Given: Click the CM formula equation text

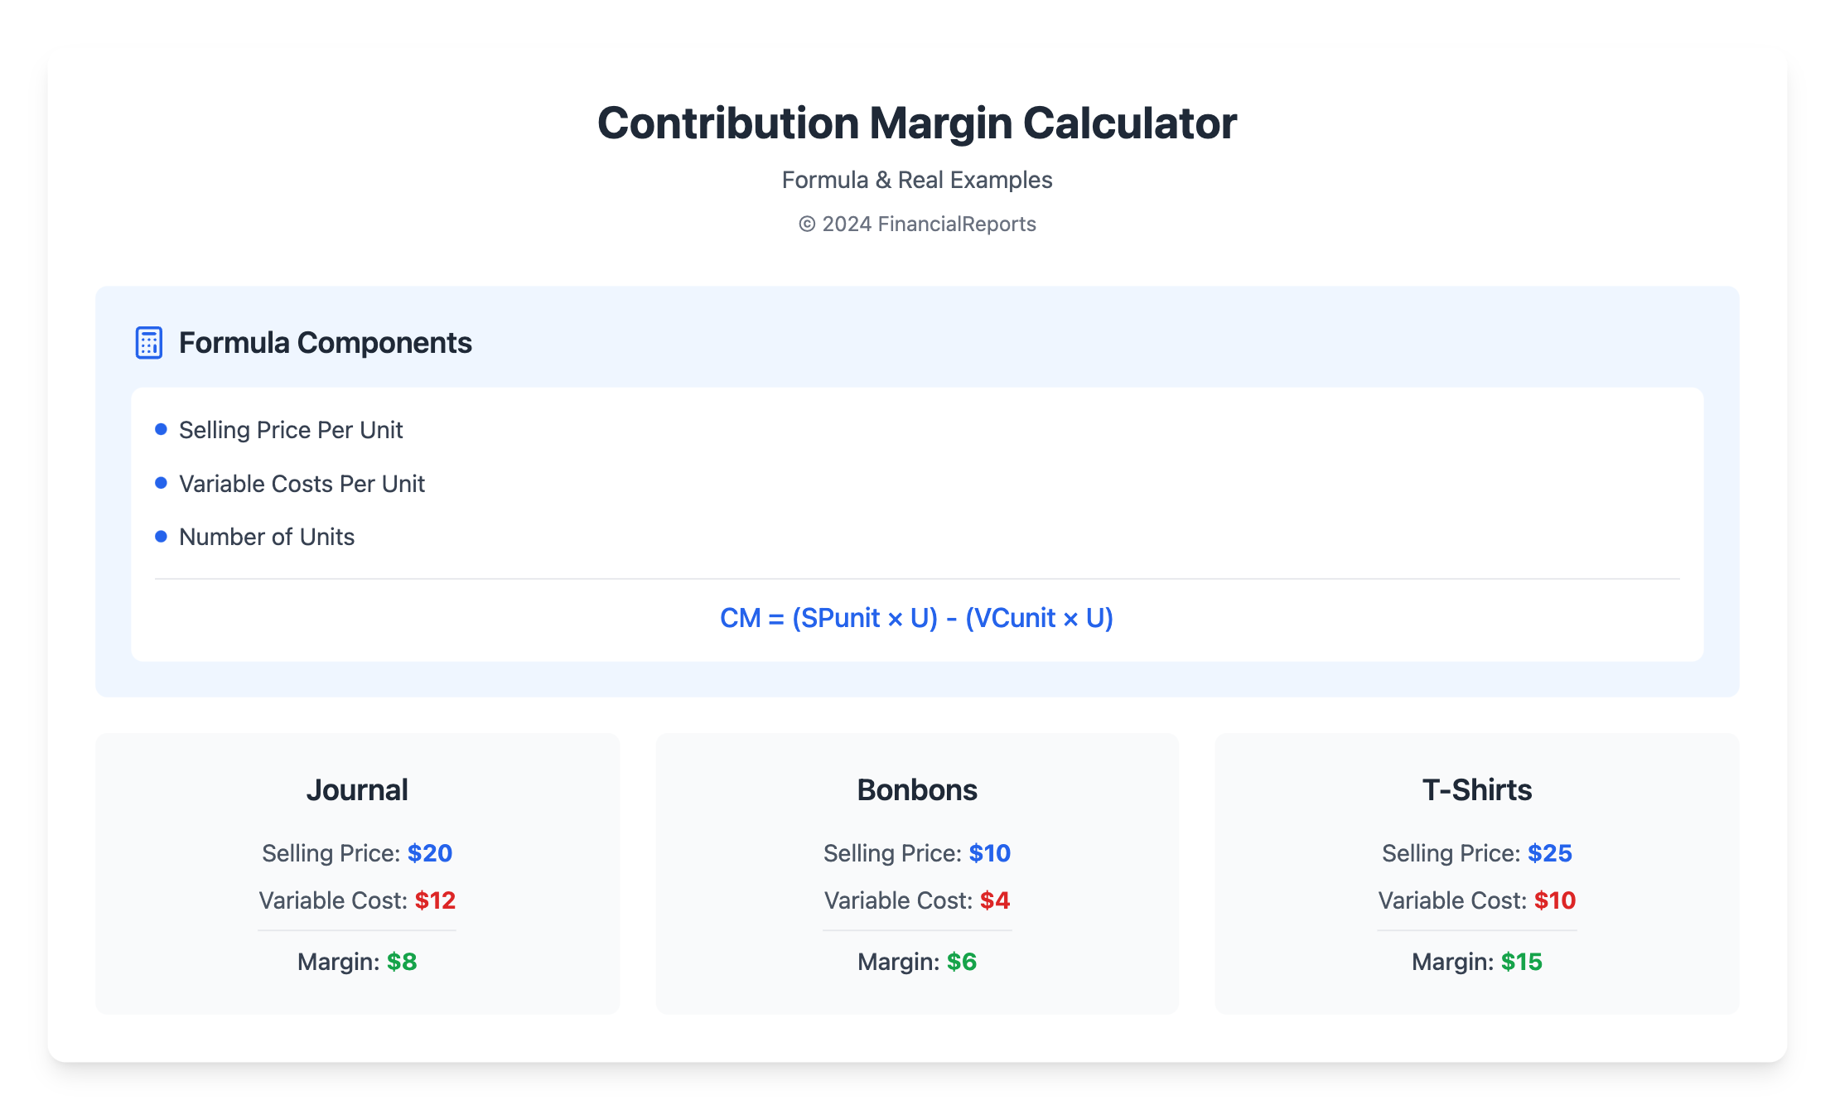Looking at the screenshot, I should pyautogui.click(x=916, y=618).
